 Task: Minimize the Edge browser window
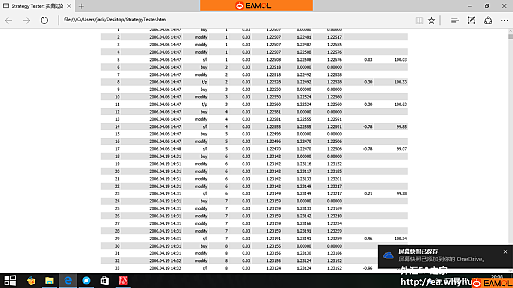click(x=470, y=6)
